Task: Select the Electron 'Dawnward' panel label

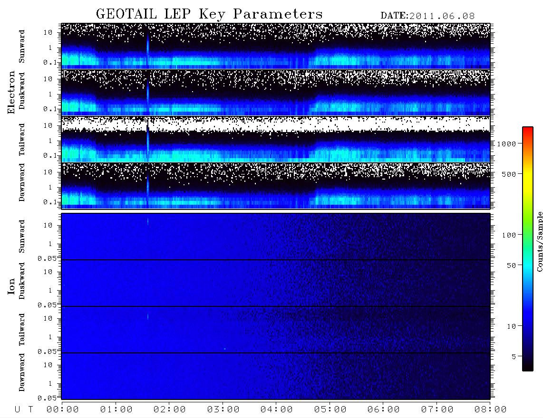Action: 22,183
